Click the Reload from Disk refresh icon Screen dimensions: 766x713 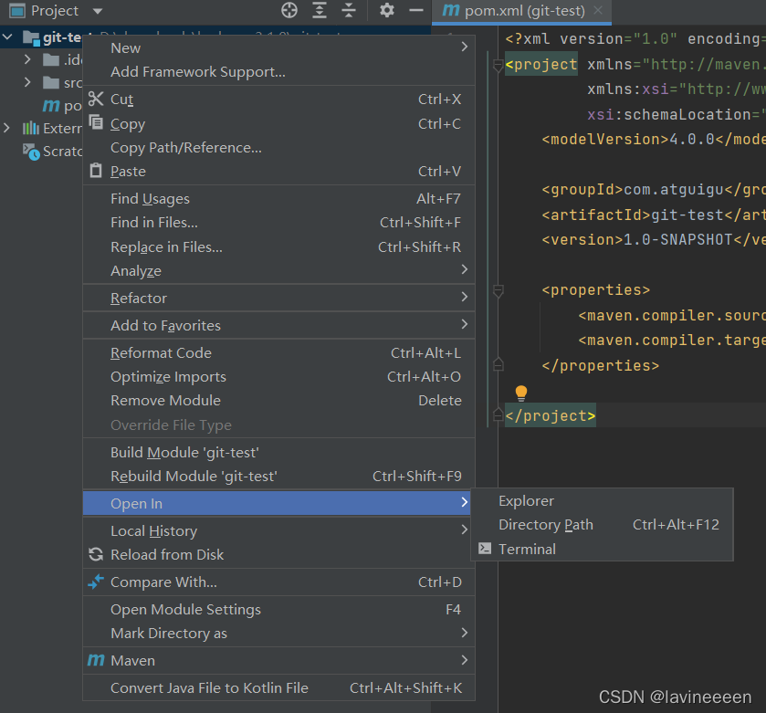pyautogui.click(x=96, y=554)
